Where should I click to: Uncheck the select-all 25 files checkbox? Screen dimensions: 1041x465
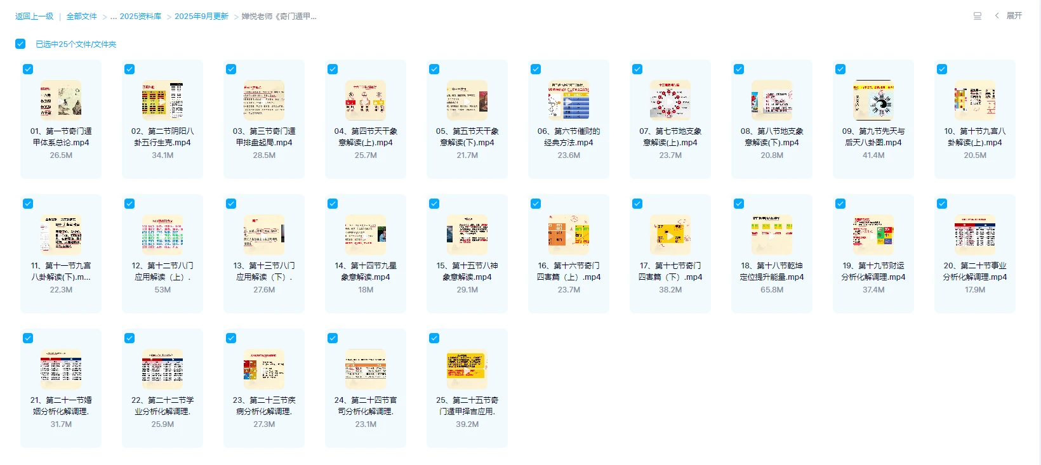point(20,44)
